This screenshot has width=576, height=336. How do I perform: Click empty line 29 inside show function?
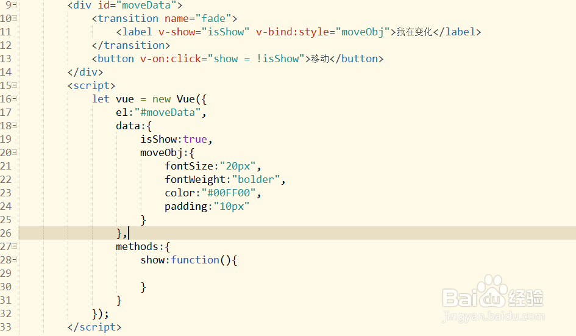(297, 273)
